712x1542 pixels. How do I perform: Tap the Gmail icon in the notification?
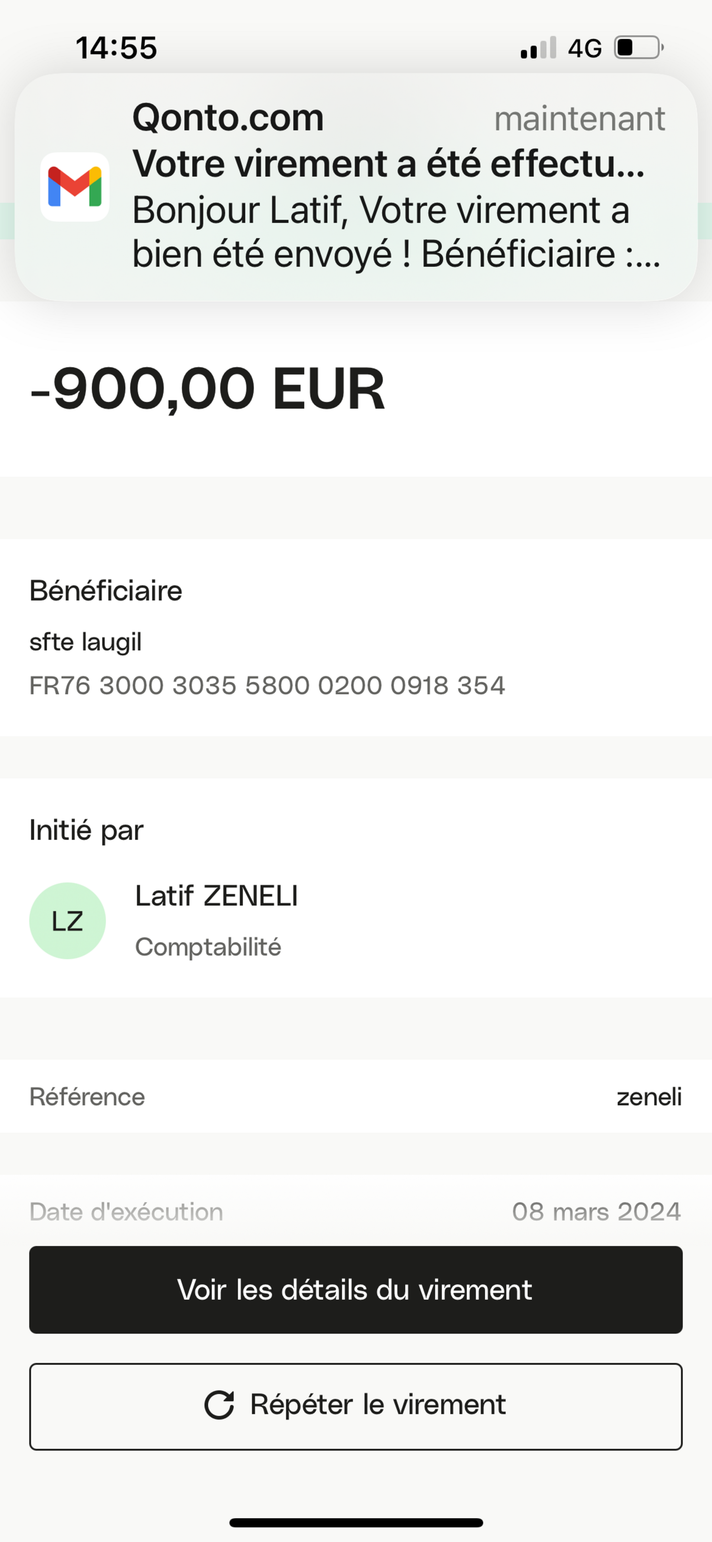pos(75,187)
